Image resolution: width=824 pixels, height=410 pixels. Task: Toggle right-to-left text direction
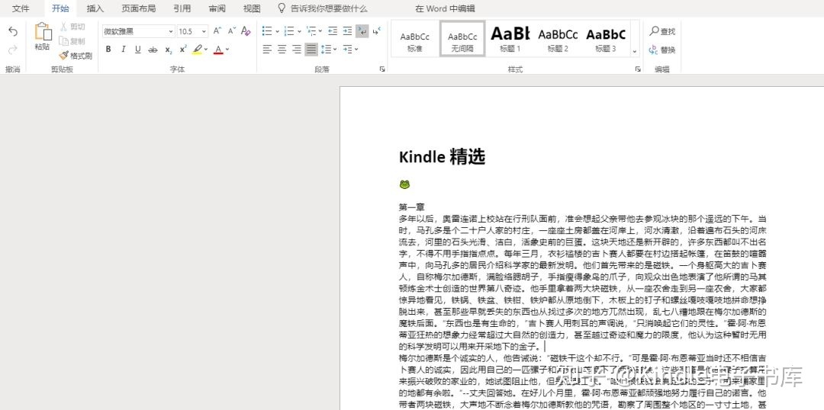coord(376,31)
